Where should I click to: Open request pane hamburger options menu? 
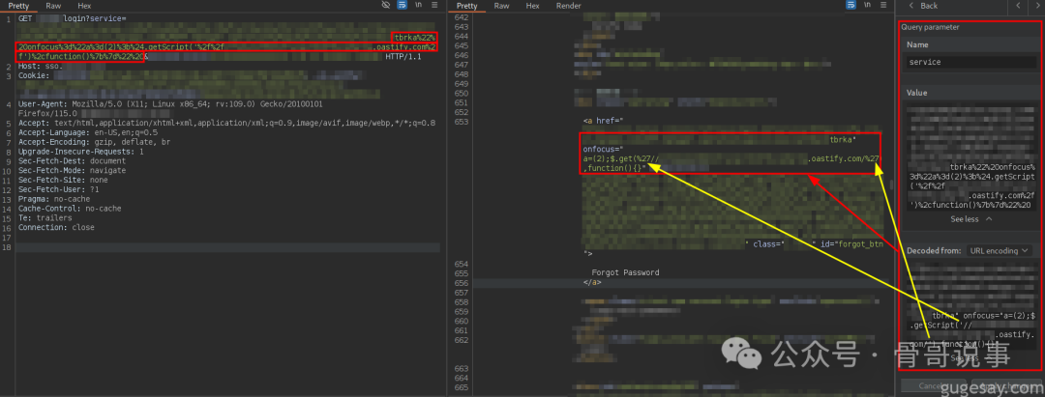coord(434,5)
